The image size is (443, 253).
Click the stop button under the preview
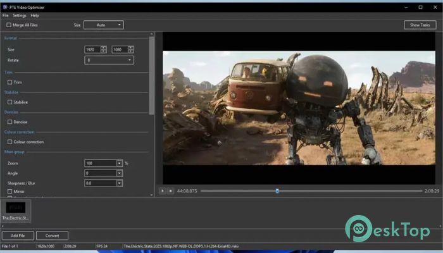[x=170, y=191]
